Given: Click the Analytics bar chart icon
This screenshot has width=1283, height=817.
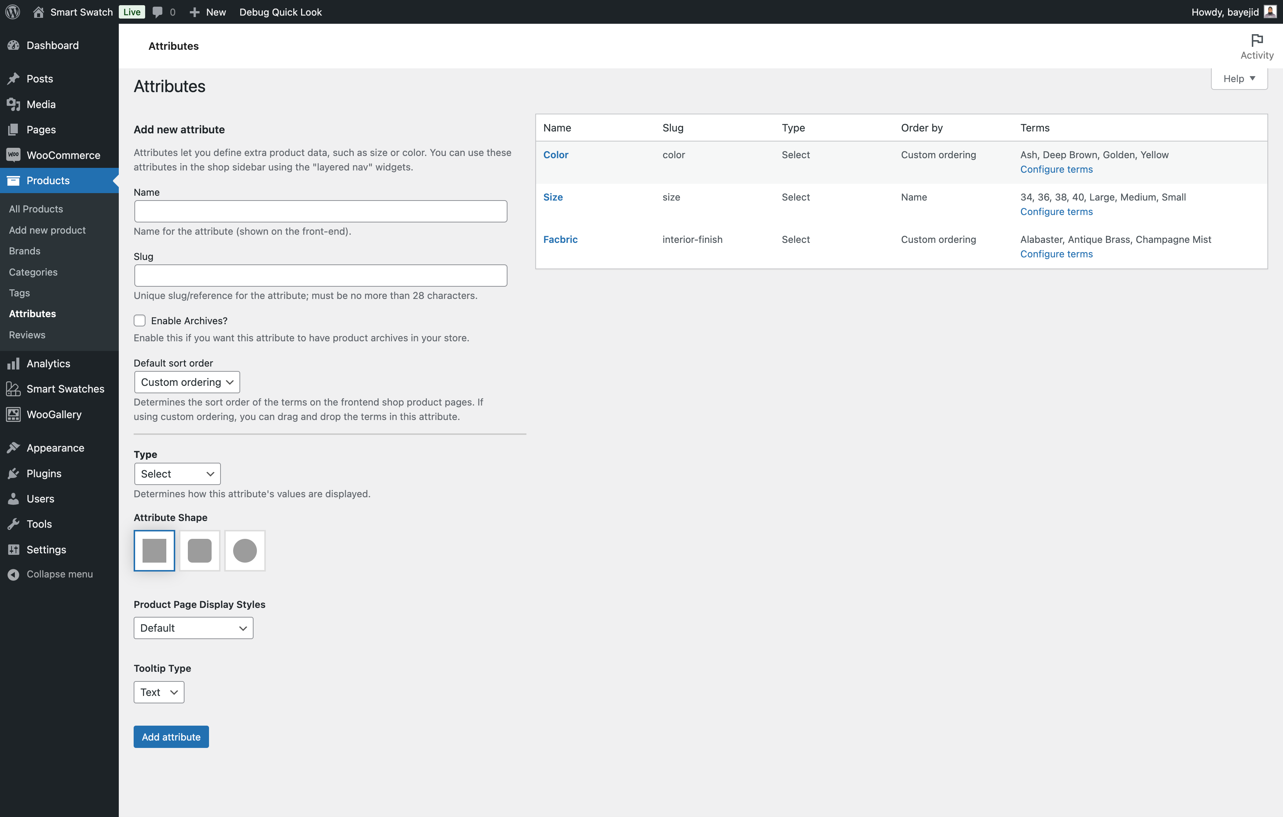Looking at the screenshot, I should (13, 364).
